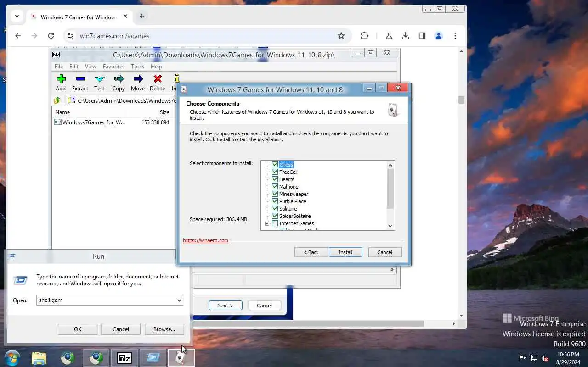Open Chrome tab search dropdown
Viewport: 588px width, 367px height.
17,16
